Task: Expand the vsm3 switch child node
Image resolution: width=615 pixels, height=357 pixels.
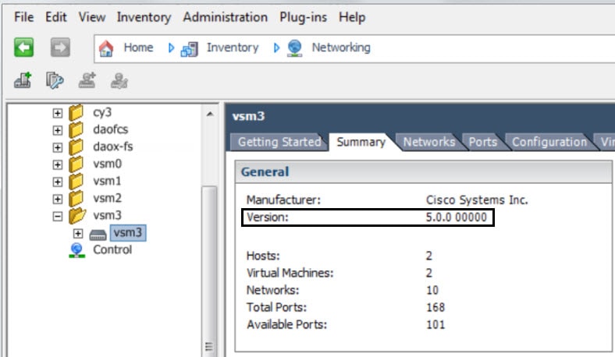Action: pyautogui.click(x=78, y=233)
